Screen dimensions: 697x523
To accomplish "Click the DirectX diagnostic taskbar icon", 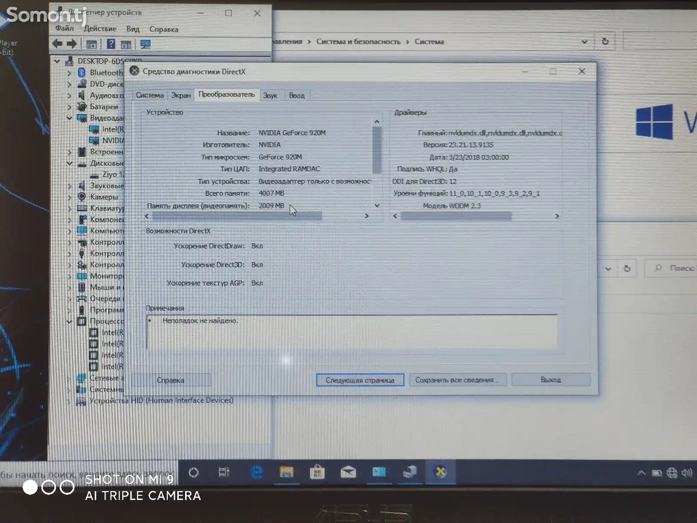I will tap(440, 472).
